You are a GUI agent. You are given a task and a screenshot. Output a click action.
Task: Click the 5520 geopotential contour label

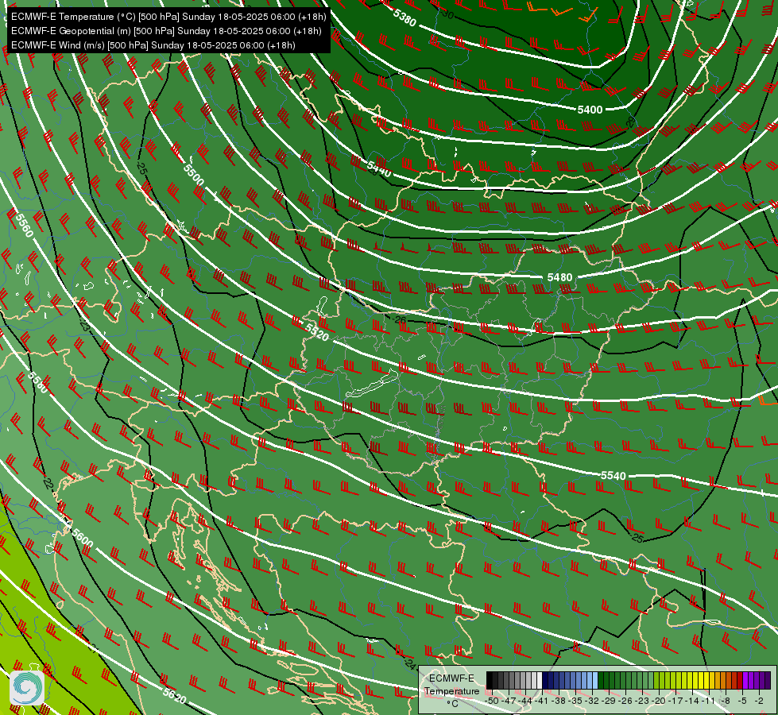click(x=317, y=332)
